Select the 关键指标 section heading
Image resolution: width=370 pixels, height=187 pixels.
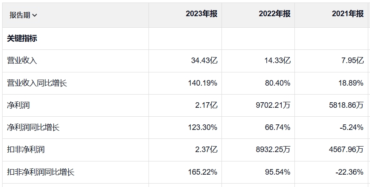pos(22,38)
